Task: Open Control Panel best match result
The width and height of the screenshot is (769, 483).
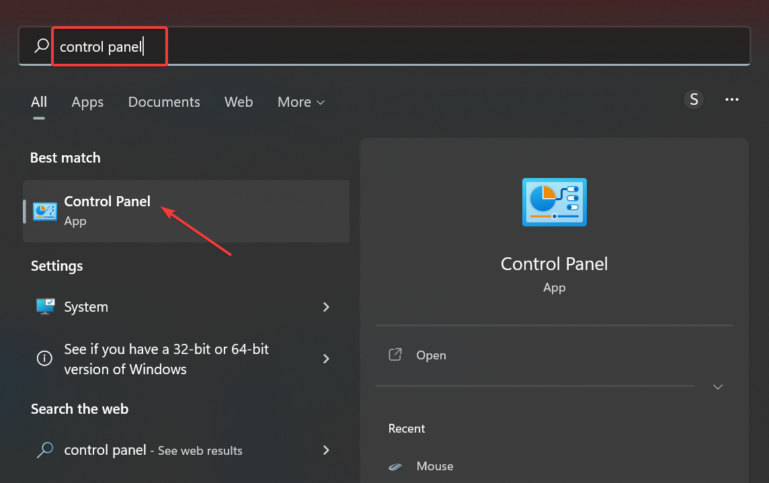Action: click(x=186, y=211)
